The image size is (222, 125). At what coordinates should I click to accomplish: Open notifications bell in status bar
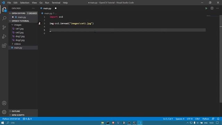(x=218, y=119)
